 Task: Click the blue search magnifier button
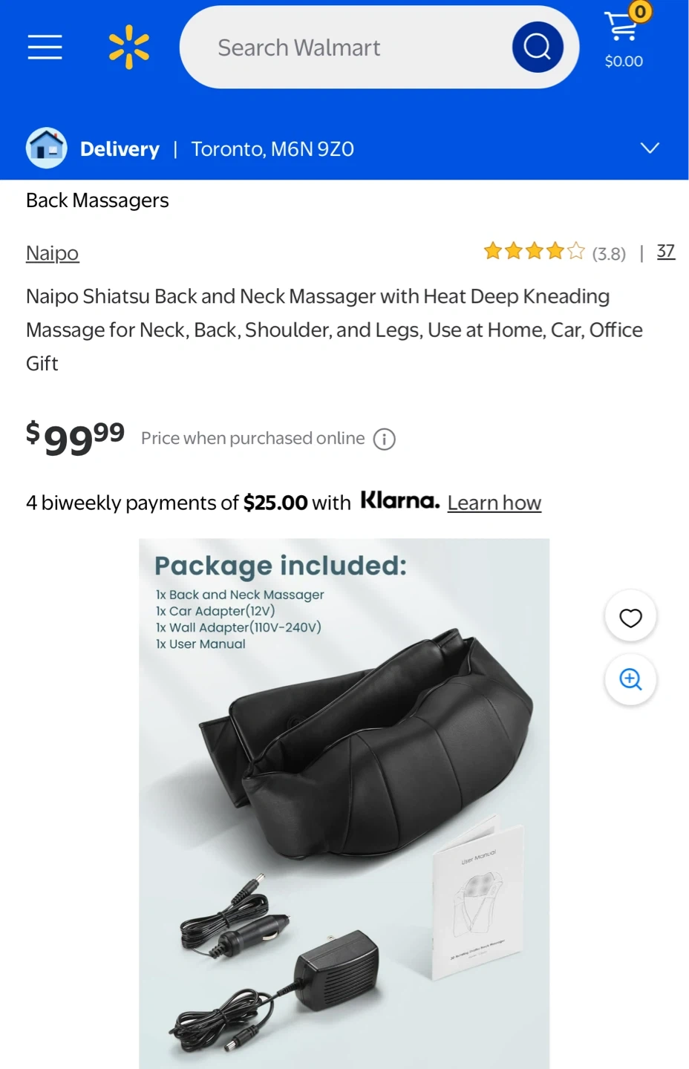pos(538,47)
